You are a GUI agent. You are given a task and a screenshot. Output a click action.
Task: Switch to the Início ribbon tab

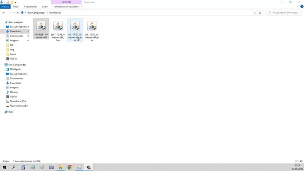coord(16,7)
